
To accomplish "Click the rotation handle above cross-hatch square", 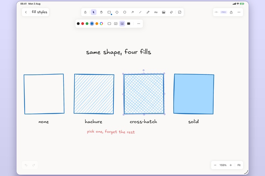I will click(143, 70).
